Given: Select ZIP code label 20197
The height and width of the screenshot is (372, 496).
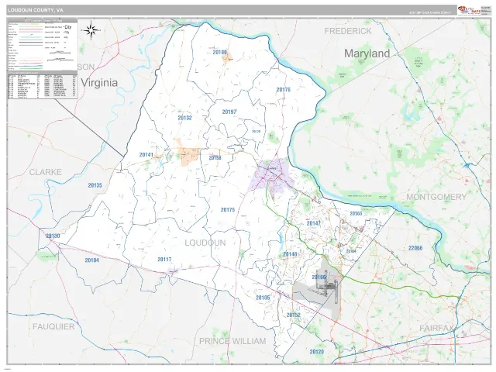Looking at the screenshot, I should 229,112.
